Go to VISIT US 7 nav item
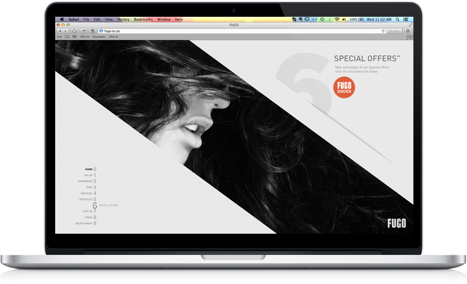This screenshot has width=467, height=284. pos(90,212)
